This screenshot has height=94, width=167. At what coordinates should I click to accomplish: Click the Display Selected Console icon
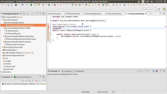141,71
